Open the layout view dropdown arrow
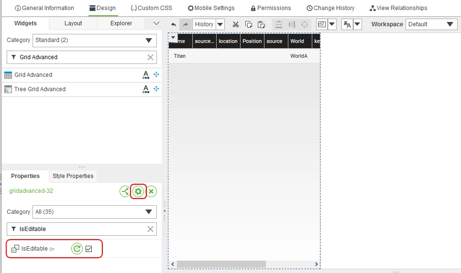461x273 pixels. pyautogui.click(x=332, y=24)
